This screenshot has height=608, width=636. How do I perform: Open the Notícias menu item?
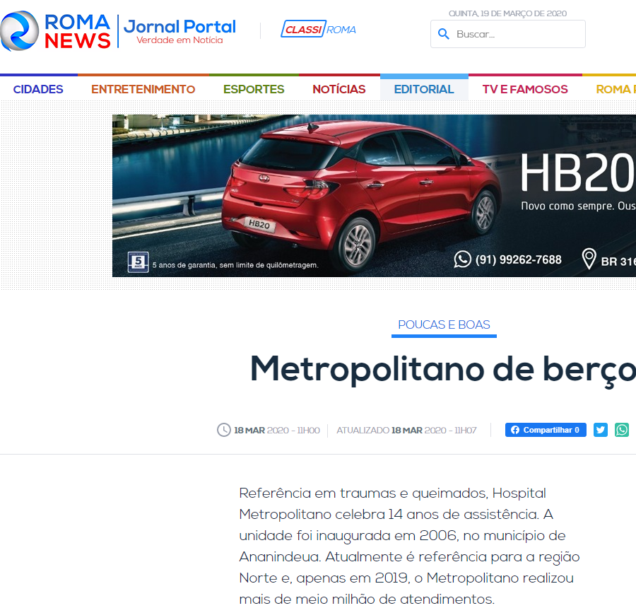(x=339, y=89)
